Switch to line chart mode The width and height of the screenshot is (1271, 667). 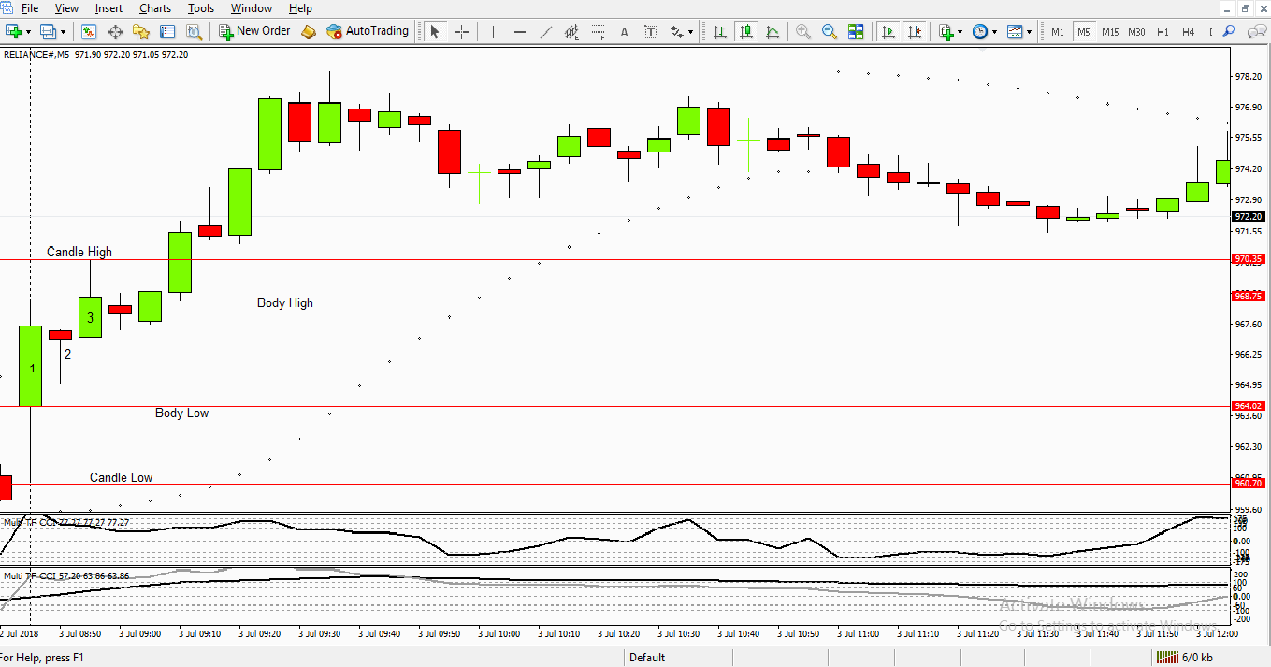tap(772, 32)
